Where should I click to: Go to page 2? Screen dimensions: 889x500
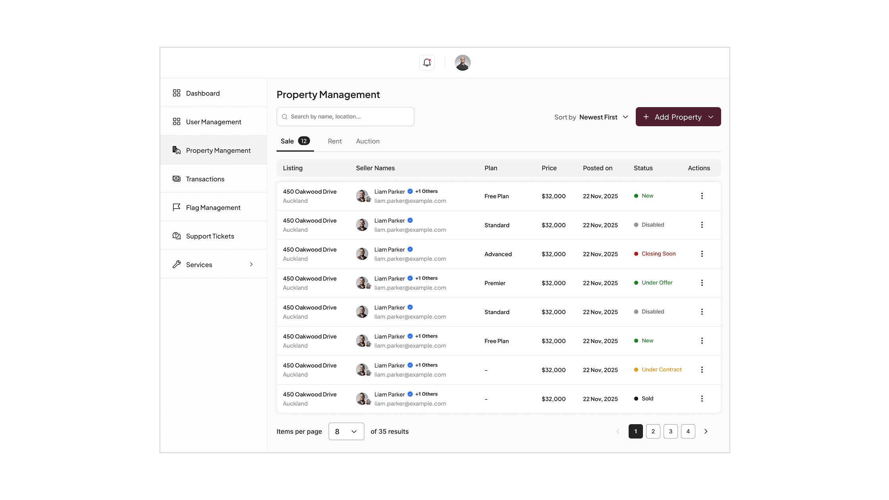coord(653,431)
